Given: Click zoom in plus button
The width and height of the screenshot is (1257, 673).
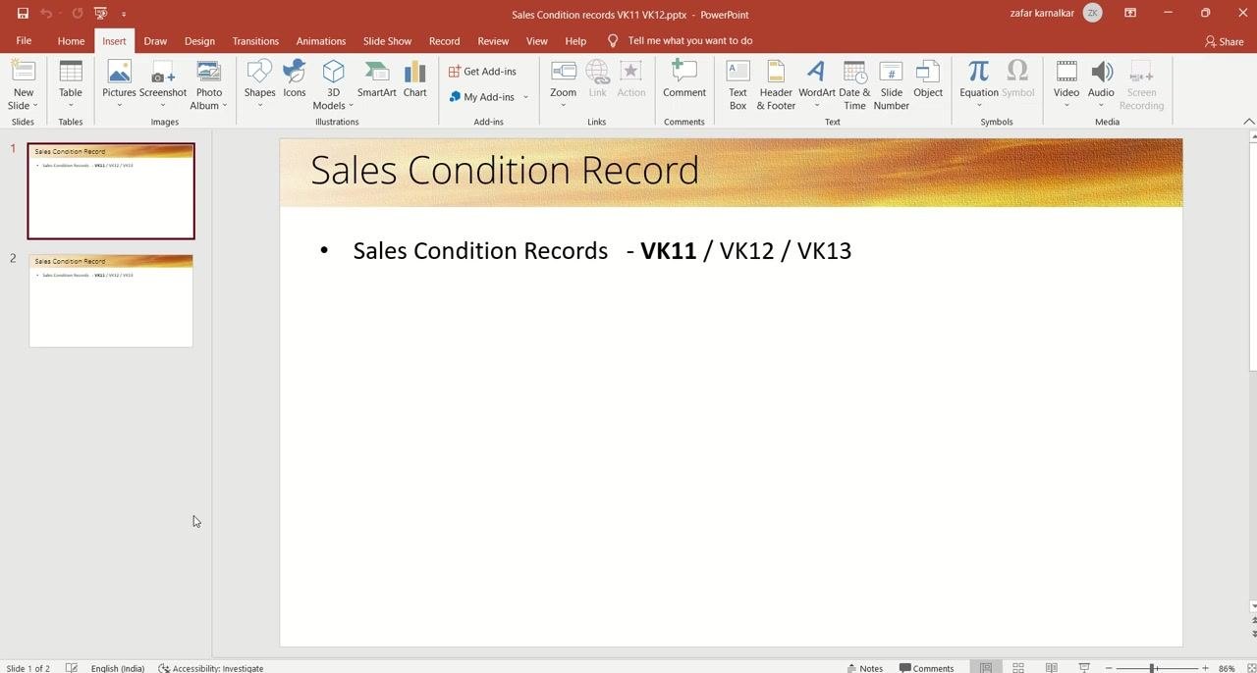Looking at the screenshot, I should pyautogui.click(x=1205, y=668).
